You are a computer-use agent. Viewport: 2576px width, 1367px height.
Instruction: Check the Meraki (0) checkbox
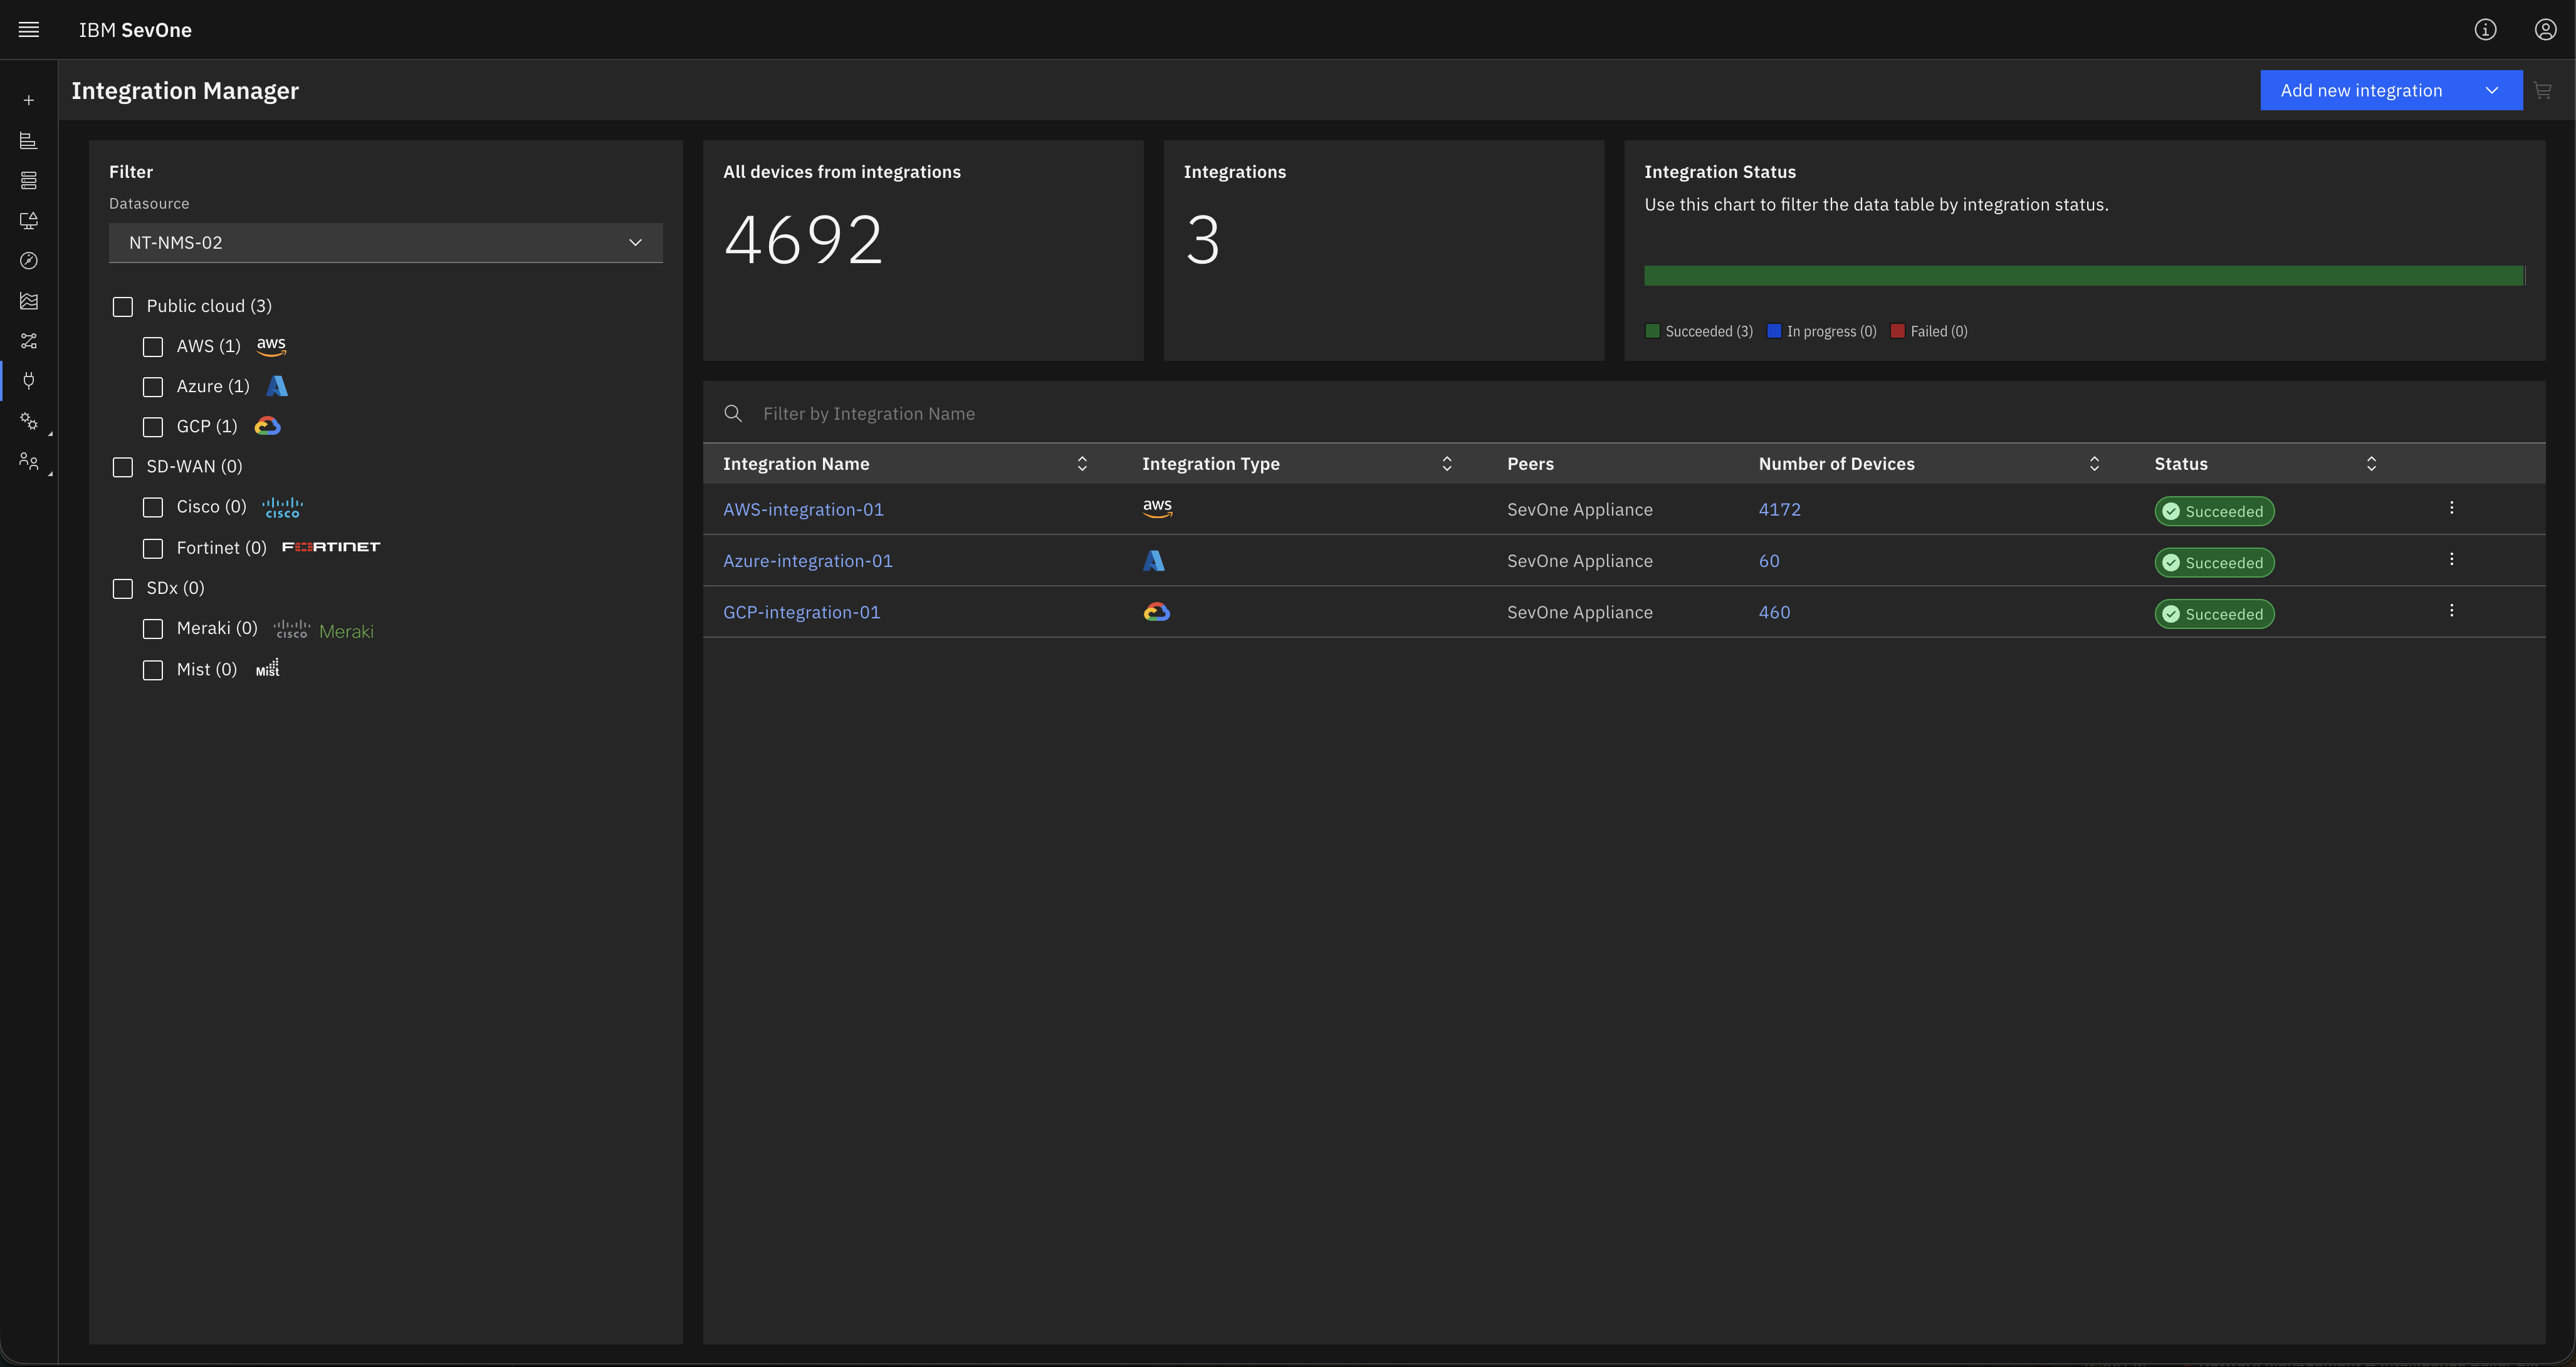(x=153, y=628)
